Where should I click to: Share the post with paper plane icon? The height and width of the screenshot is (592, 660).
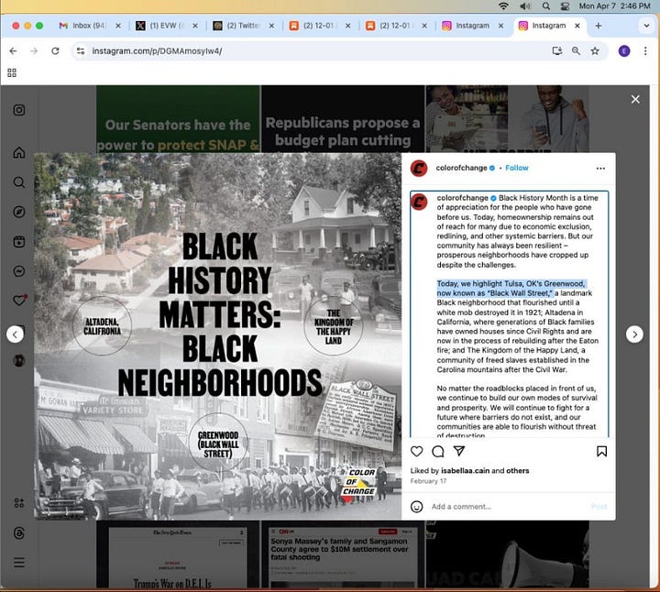tap(459, 451)
